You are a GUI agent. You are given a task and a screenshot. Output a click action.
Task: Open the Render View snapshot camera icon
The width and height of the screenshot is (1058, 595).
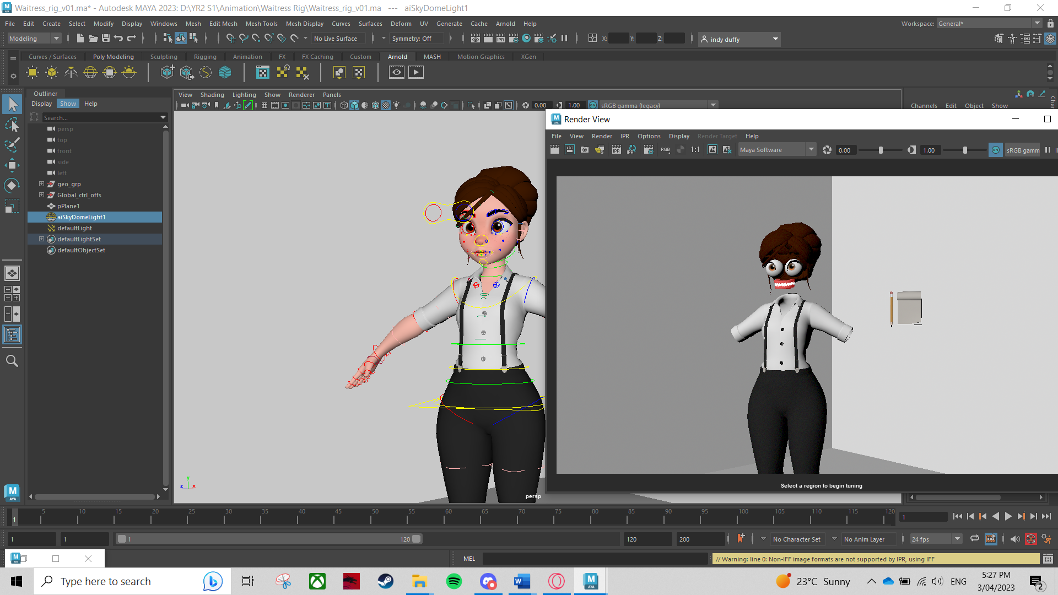[x=585, y=149]
